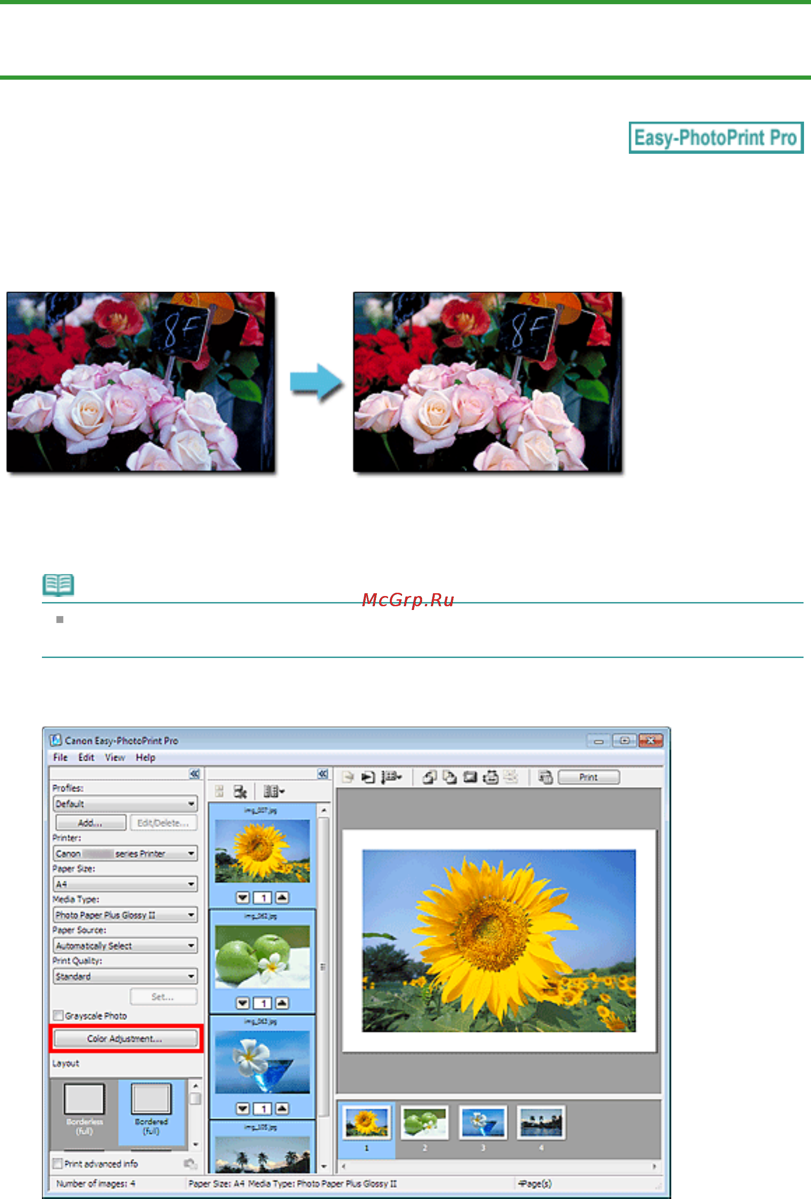
Task: Click the copies field under the sunflower thumbnail
Action: pos(262,898)
